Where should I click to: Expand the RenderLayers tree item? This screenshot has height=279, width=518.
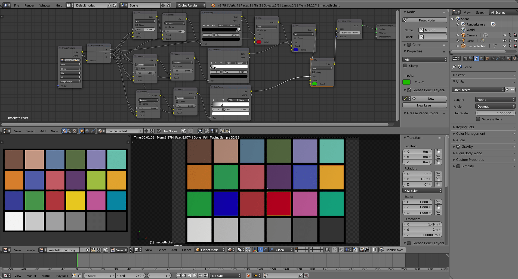[x=458, y=24]
